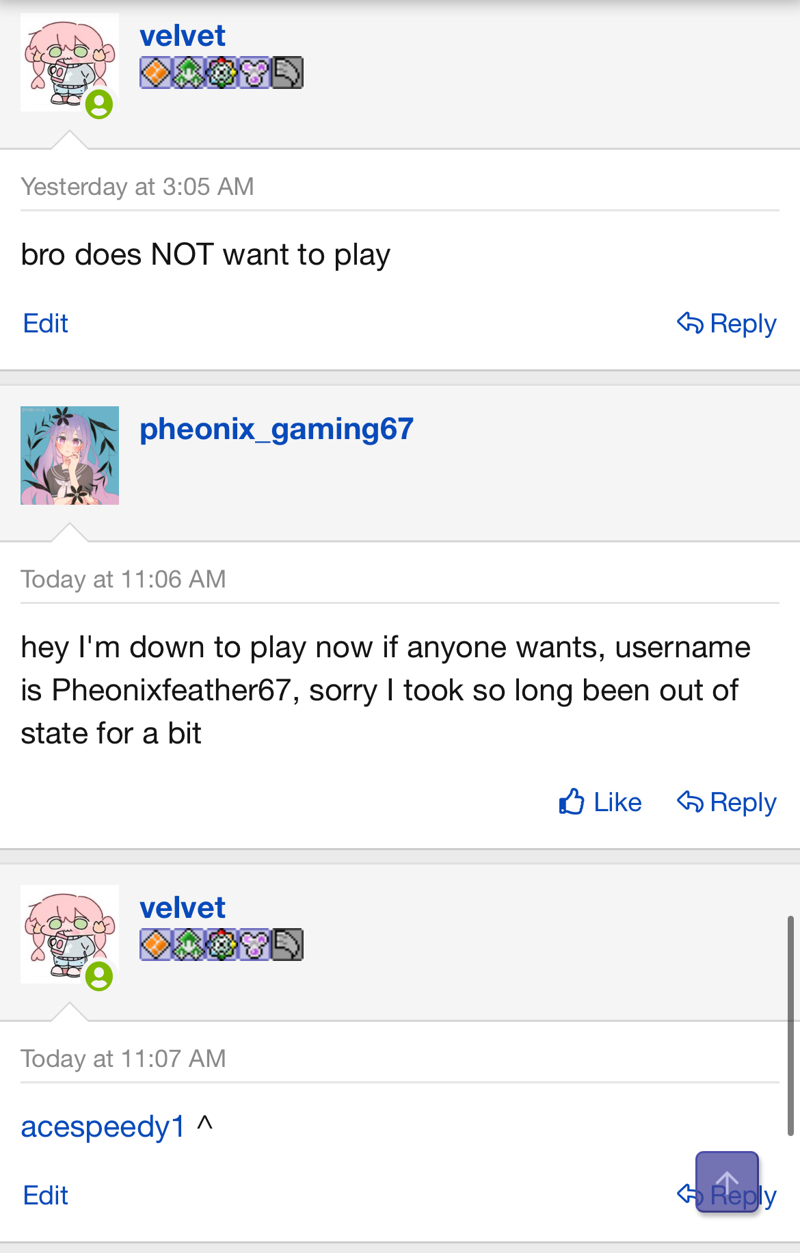Click the orange diamond badge under first velvet post
The width and height of the screenshot is (800, 1253).
tap(156, 73)
